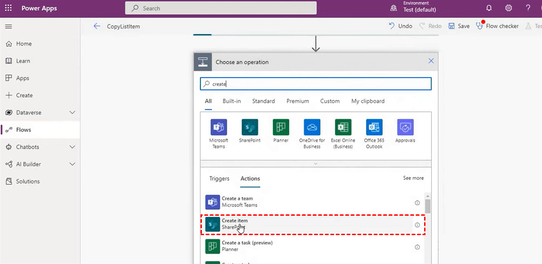Pick the Approvals connector icon

[x=405, y=128]
